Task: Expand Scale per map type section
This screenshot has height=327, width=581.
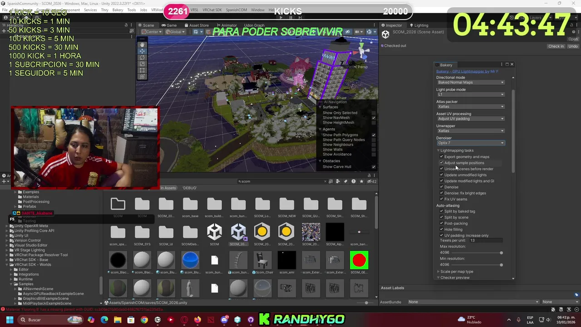Action: 438,272
